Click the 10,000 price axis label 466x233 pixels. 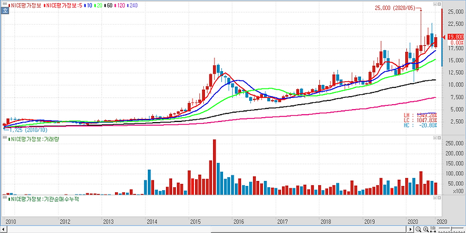pyautogui.click(x=456, y=85)
